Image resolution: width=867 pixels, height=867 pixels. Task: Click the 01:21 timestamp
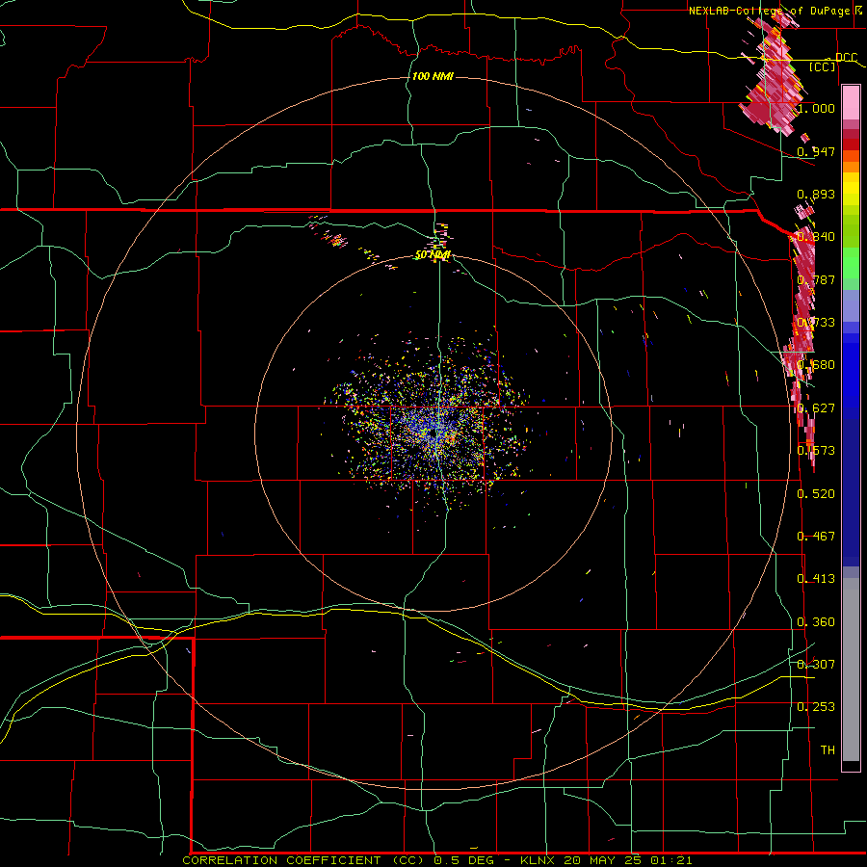[x=671, y=860]
